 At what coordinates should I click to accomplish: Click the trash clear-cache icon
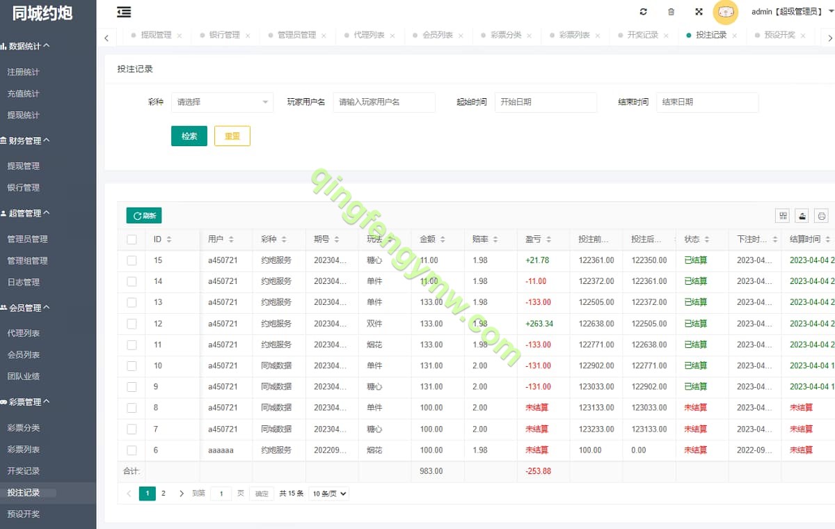pyautogui.click(x=671, y=12)
